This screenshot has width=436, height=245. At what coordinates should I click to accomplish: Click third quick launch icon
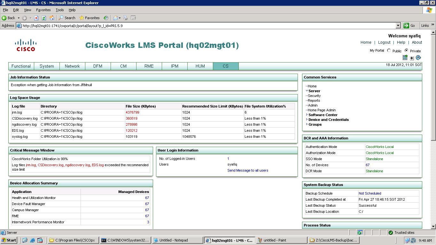tap(40, 240)
